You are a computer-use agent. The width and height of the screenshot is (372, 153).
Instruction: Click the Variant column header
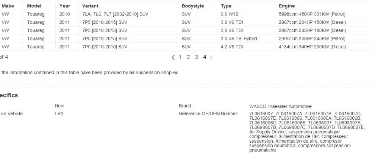[90, 6]
